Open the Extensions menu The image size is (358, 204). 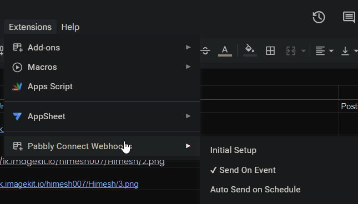[x=30, y=27]
